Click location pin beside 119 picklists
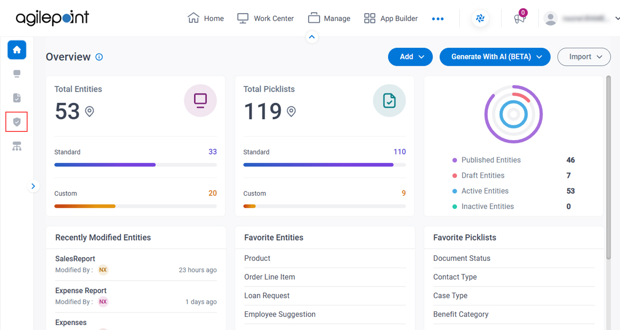620x330 pixels. tap(291, 112)
